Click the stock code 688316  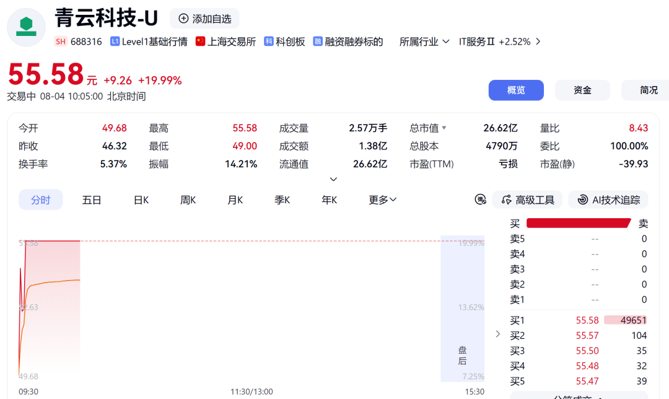[85, 42]
